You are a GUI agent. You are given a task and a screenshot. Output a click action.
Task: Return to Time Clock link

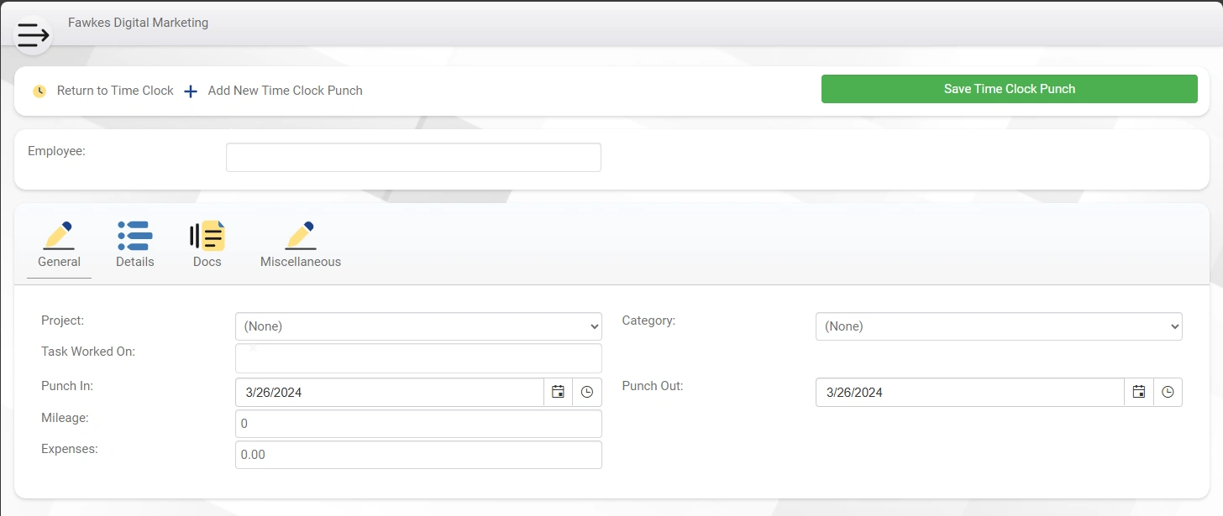[x=115, y=91]
